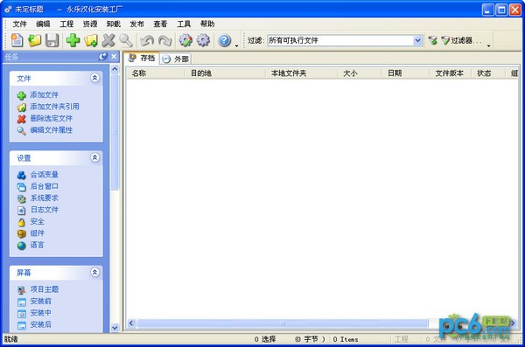Open the 过滤 file type dropdown
525x347 pixels.
tap(417, 40)
